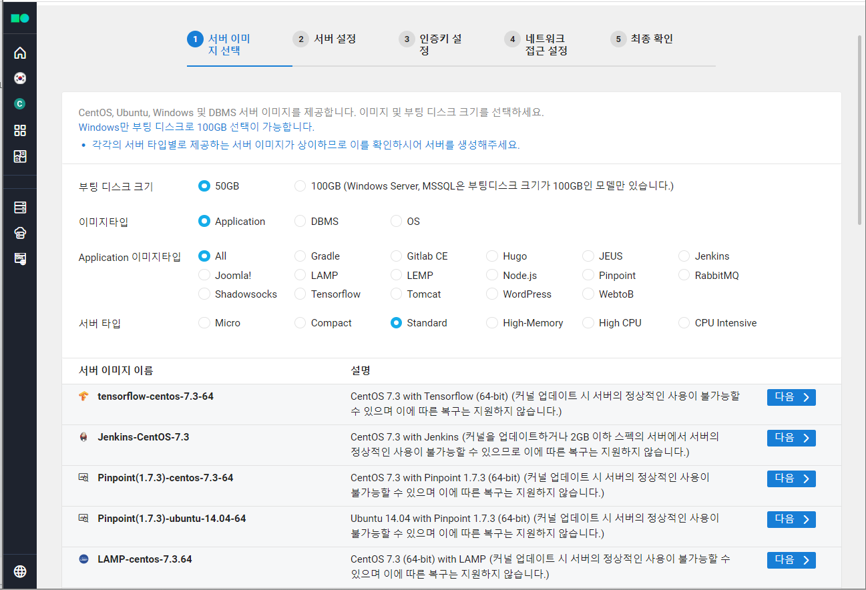
Task: Click the Jenkins-CentOS-7.3 image name
Action: coord(144,437)
